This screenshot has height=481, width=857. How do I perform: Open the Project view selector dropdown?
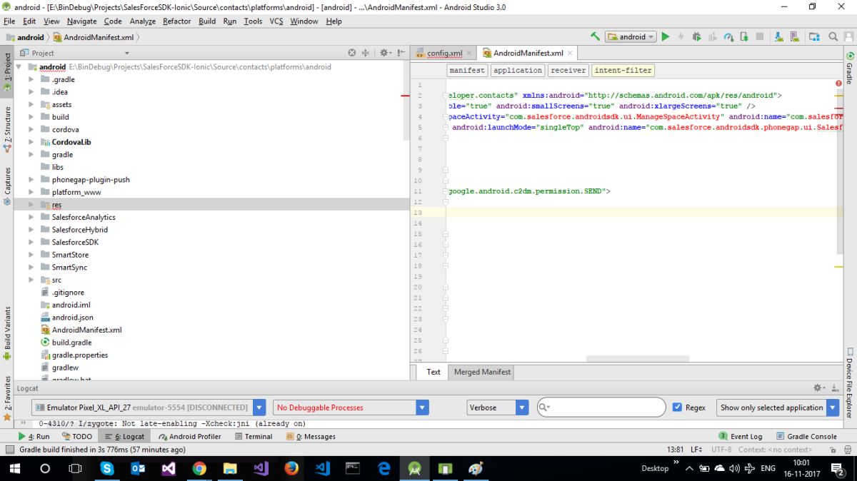[75, 53]
